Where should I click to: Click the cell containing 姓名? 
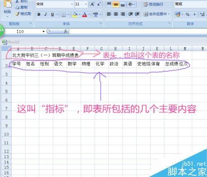pos(32,64)
